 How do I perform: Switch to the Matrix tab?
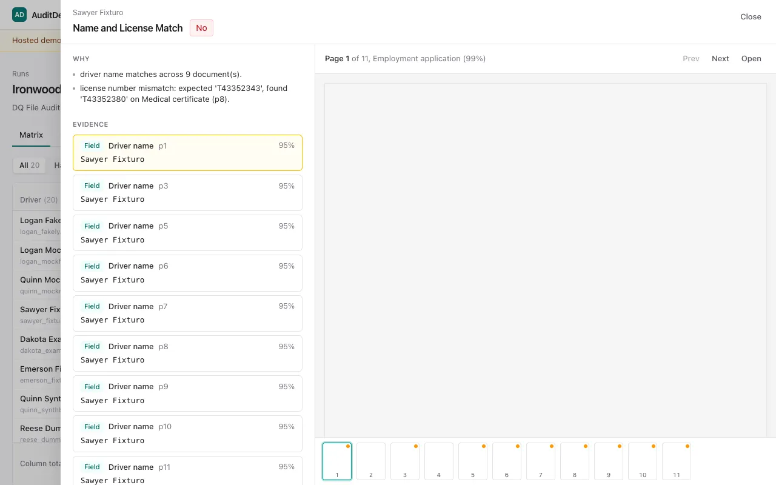pos(31,135)
